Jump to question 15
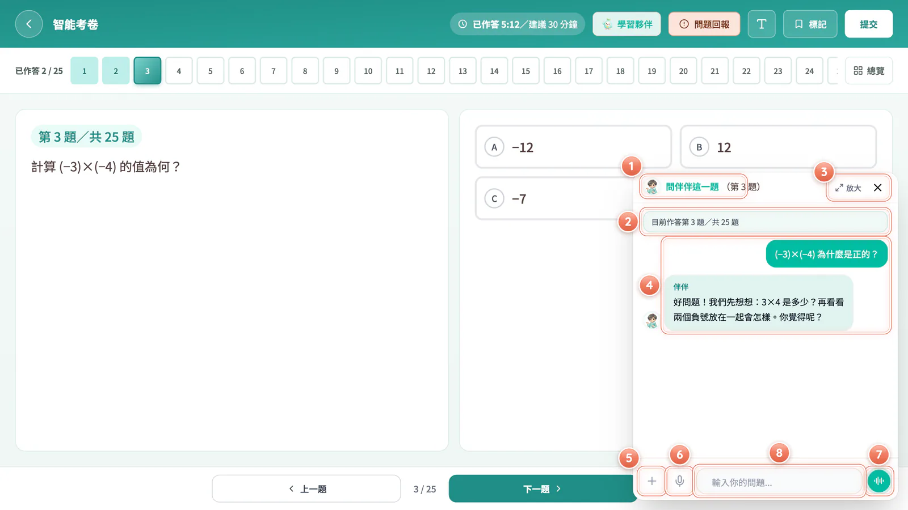 tap(526, 71)
